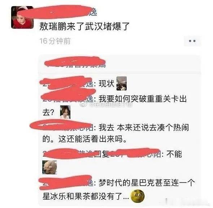Screen dimensions: 213x208
Task: Open the Weibo logo watermark
Action: coord(83,104)
